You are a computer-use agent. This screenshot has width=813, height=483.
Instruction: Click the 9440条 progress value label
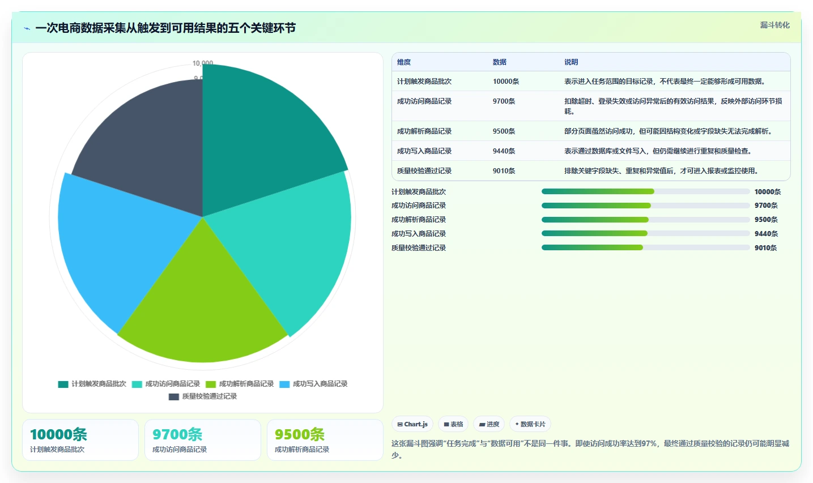point(766,234)
